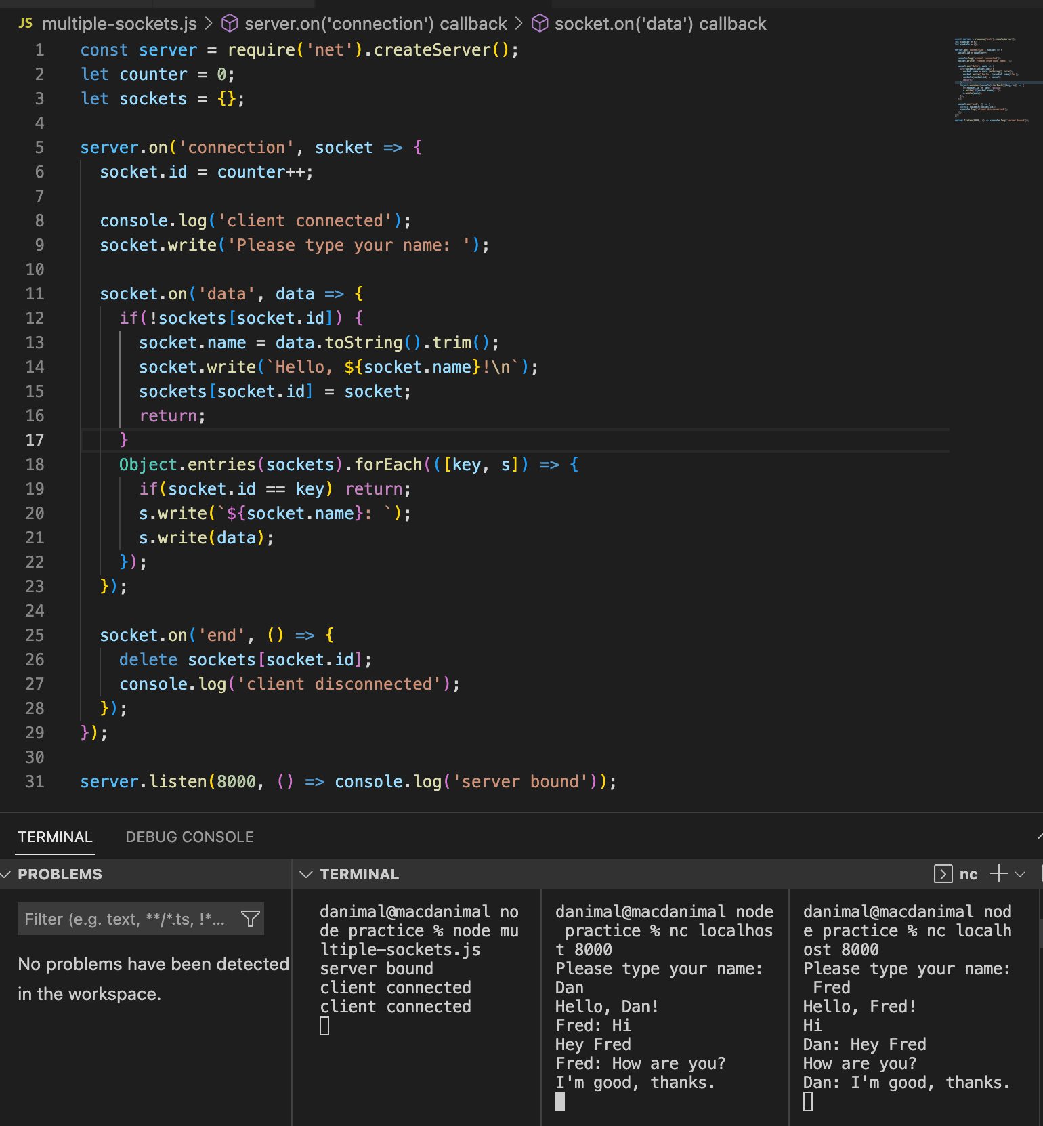Click 'createServer' on line 1

coord(432,50)
